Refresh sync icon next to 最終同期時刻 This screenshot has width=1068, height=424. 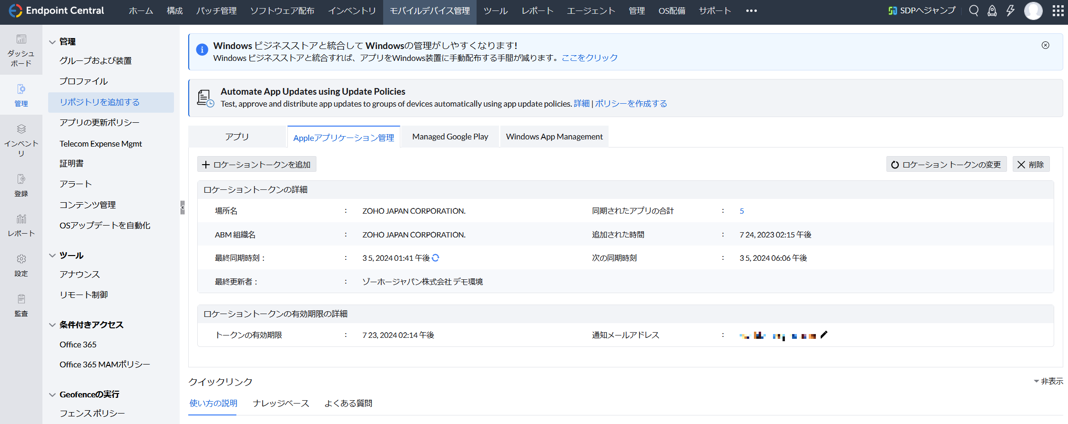(436, 257)
